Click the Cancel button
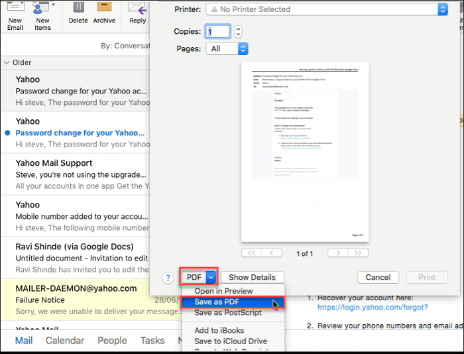 [x=378, y=277]
